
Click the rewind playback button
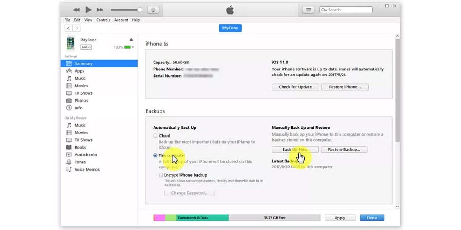click(x=77, y=10)
